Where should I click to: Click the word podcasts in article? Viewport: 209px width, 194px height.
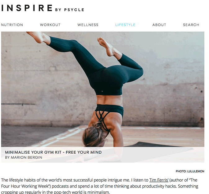click(60, 186)
